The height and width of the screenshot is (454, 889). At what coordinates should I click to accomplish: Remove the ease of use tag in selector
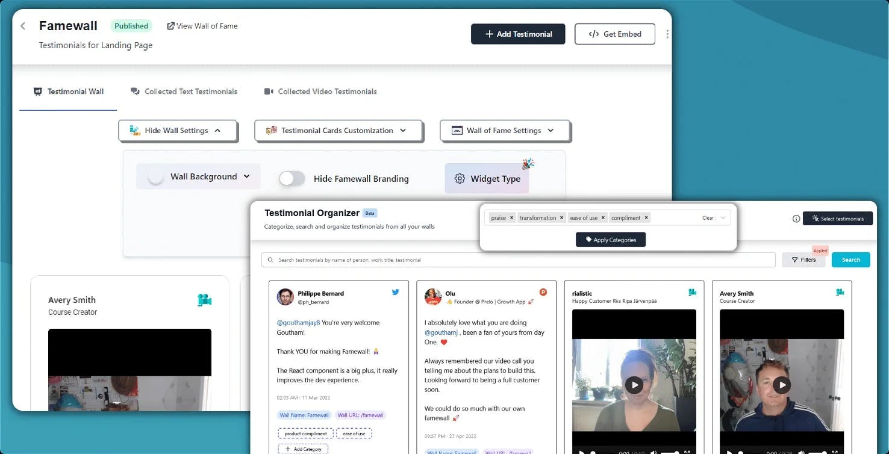[x=603, y=218]
